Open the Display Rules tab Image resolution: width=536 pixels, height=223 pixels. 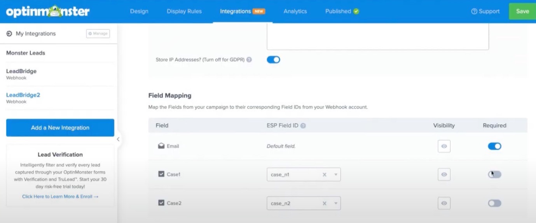tap(184, 11)
